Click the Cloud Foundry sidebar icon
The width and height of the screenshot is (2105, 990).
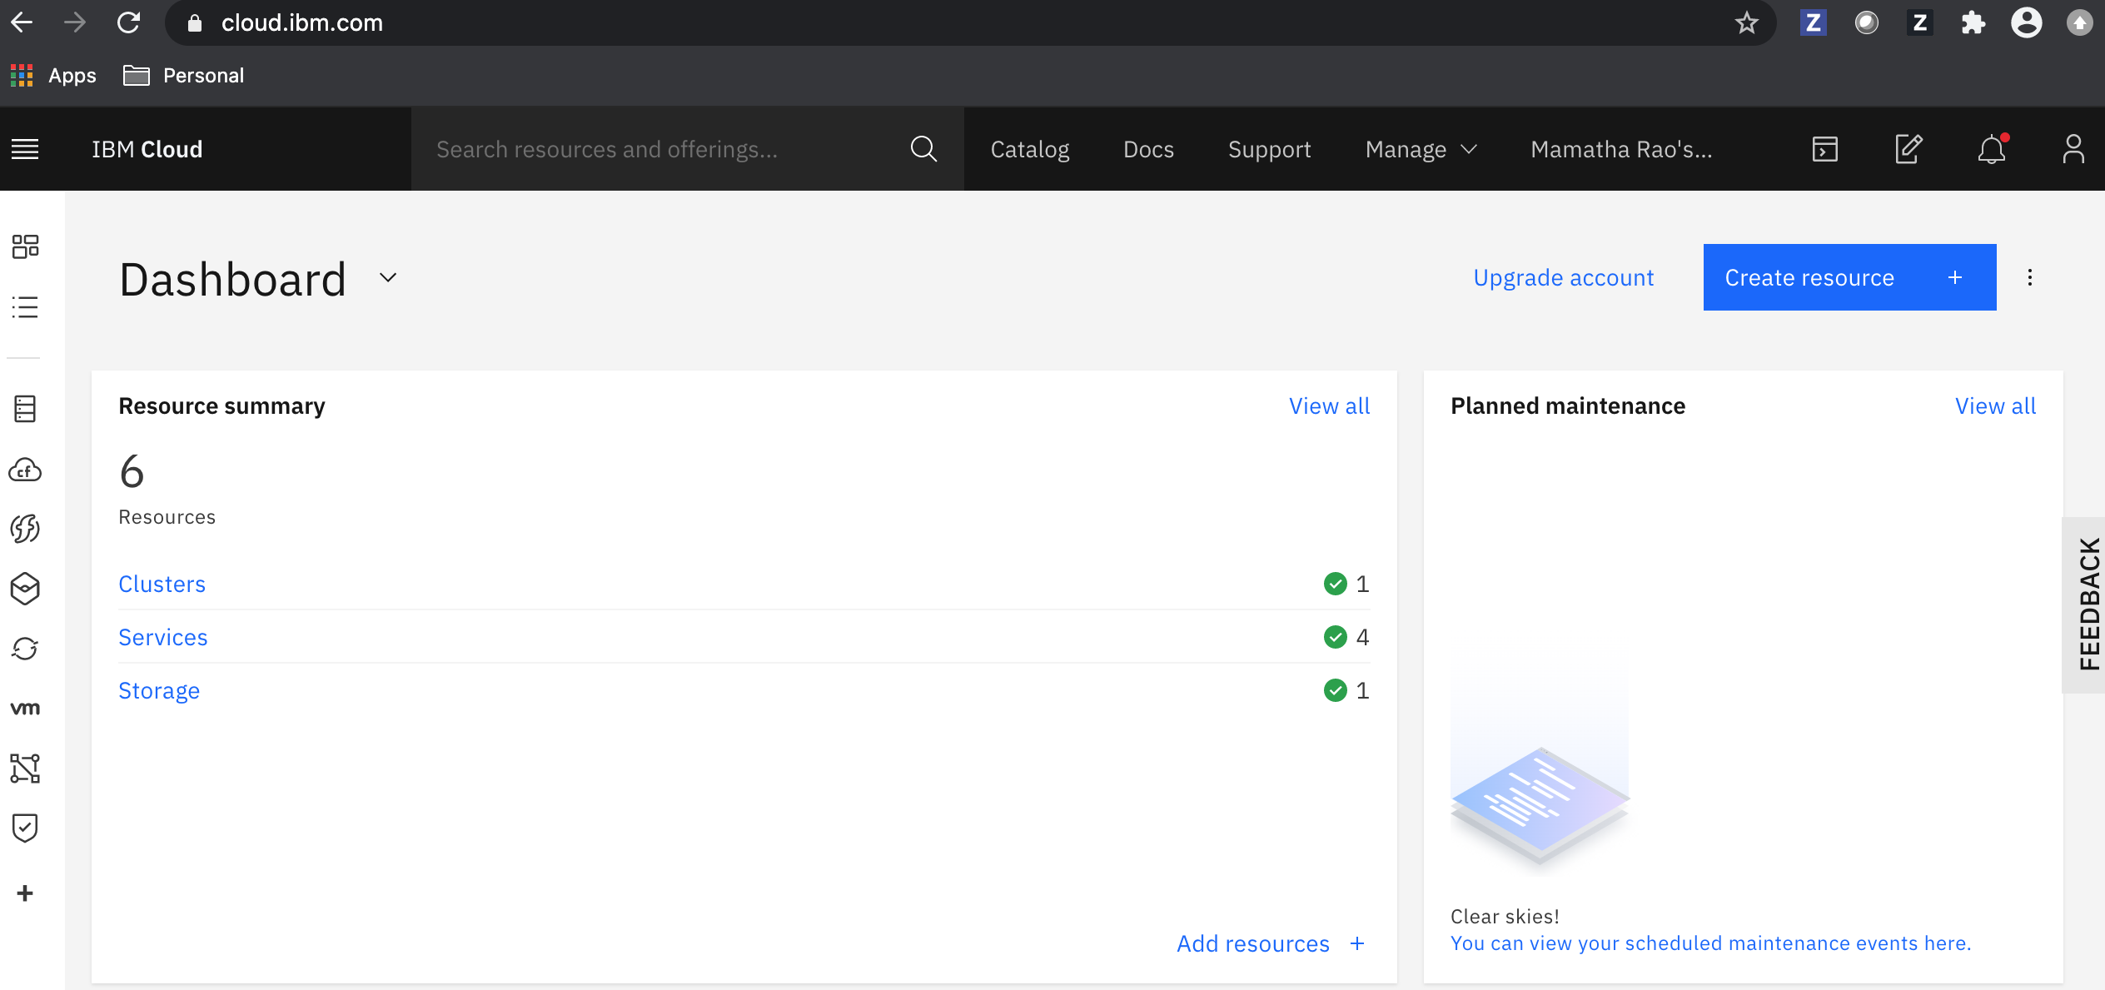click(25, 470)
